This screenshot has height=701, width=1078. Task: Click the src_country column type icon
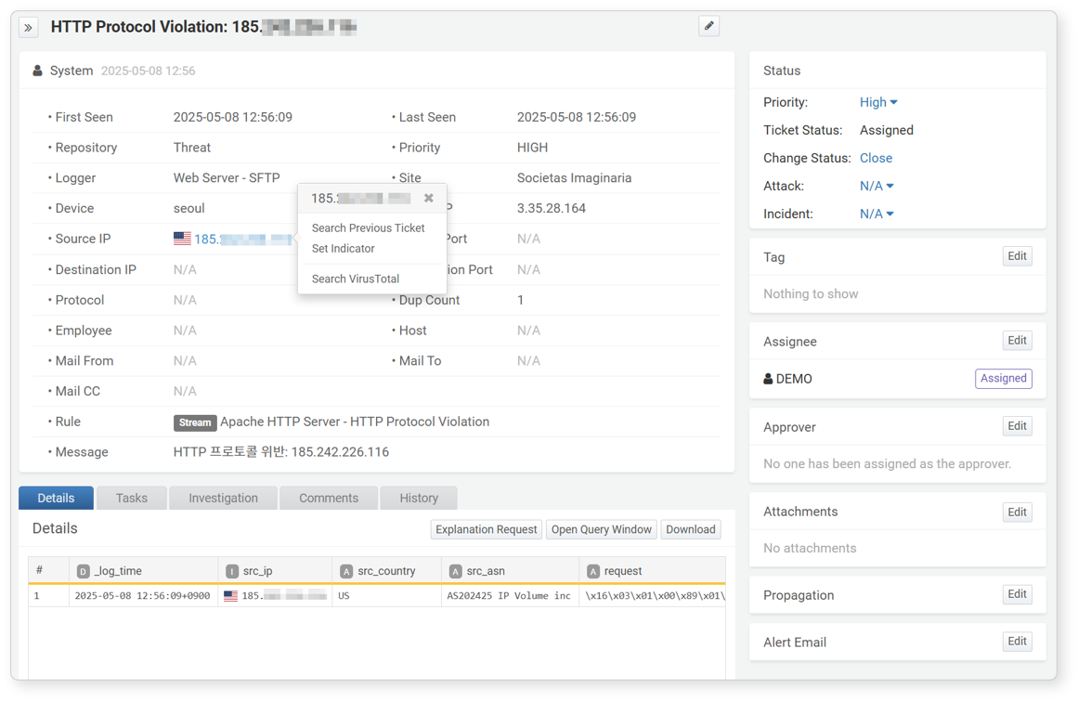point(346,571)
